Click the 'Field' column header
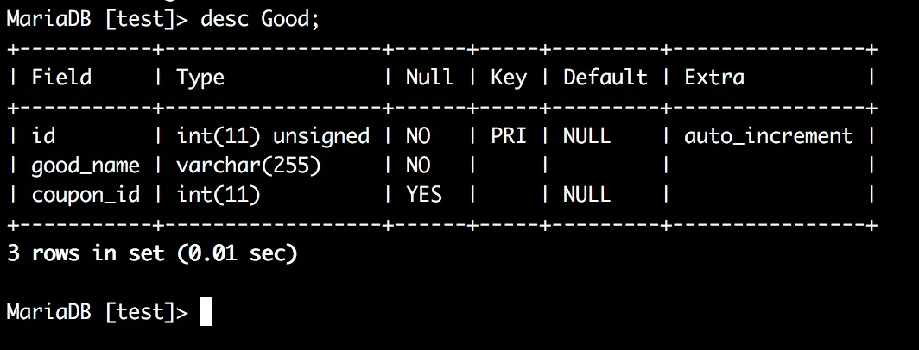This screenshot has width=919, height=350. [x=61, y=78]
